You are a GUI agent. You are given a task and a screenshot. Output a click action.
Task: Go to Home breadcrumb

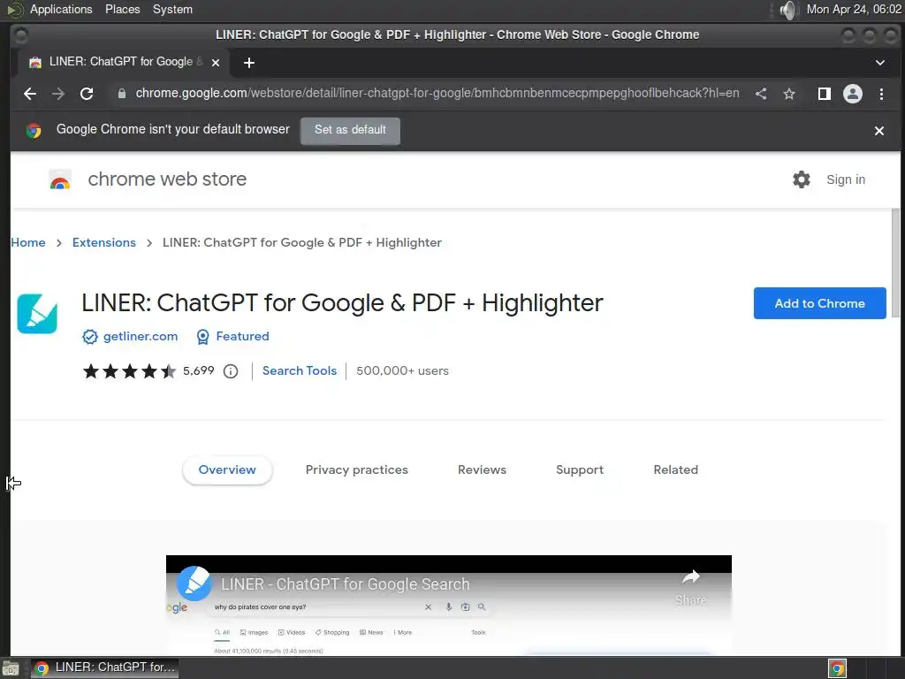[x=27, y=242]
